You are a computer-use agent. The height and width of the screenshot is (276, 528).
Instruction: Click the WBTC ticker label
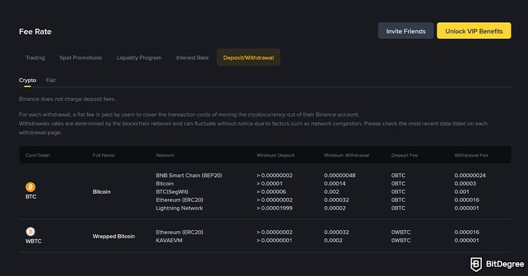pos(34,241)
